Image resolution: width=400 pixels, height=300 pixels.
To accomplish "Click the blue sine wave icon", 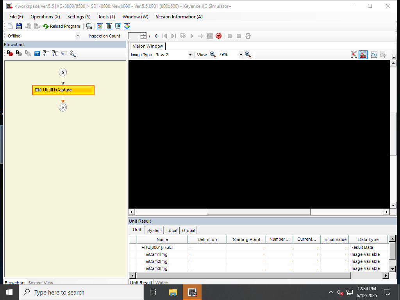I will pyautogui.click(x=374, y=55).
